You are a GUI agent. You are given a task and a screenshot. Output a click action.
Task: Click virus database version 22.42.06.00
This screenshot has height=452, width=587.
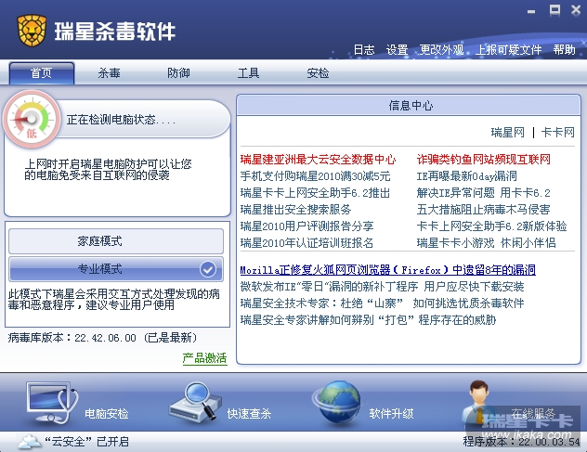(x=105, y=338)
